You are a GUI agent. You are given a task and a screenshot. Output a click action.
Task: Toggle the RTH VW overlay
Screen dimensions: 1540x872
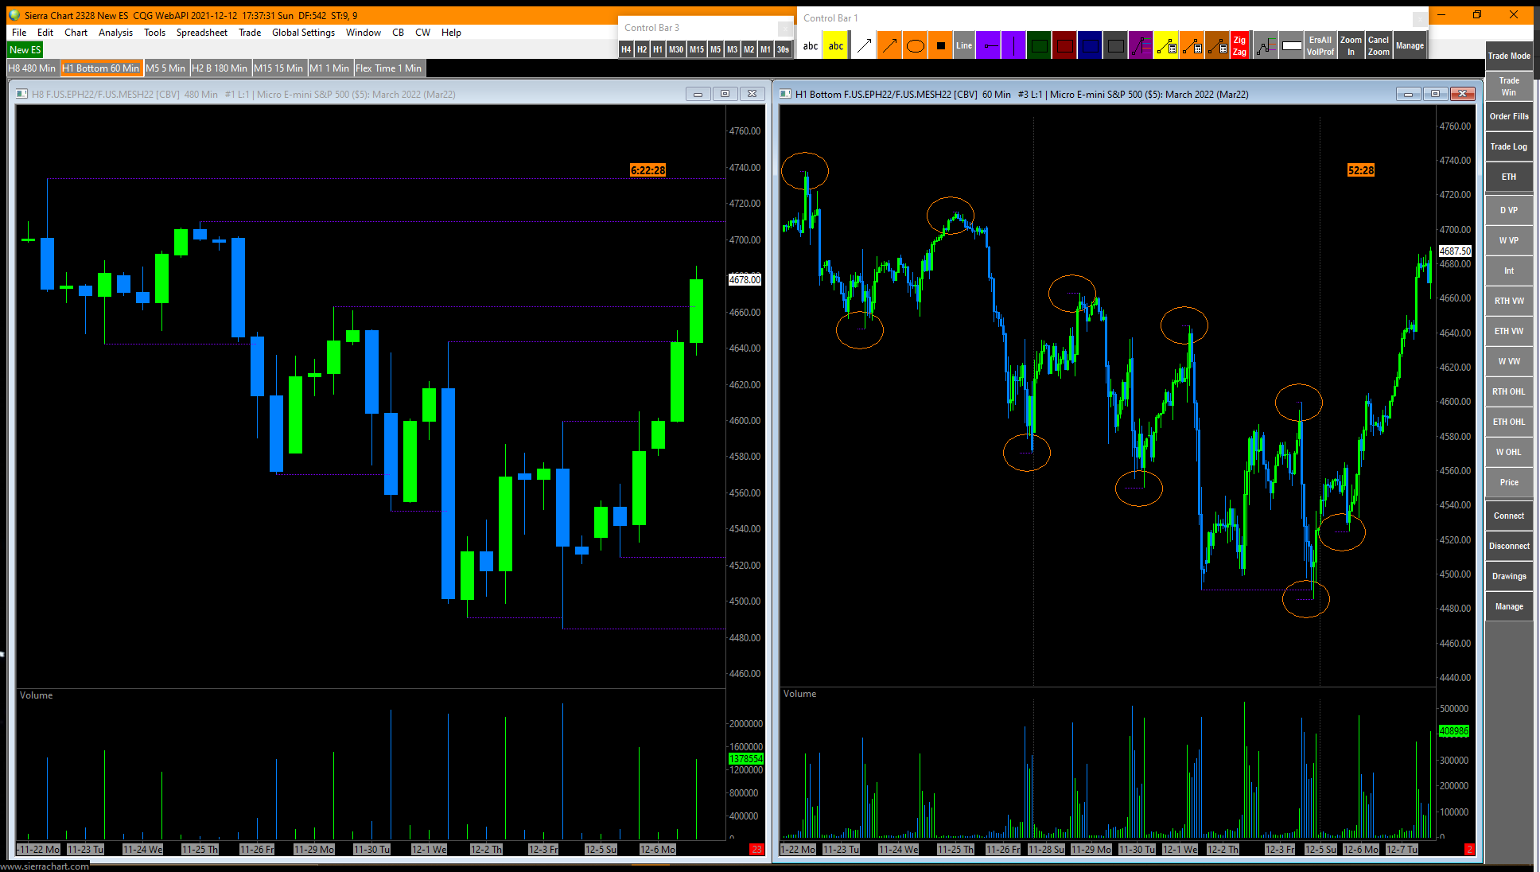click(x=1508, y=301)
